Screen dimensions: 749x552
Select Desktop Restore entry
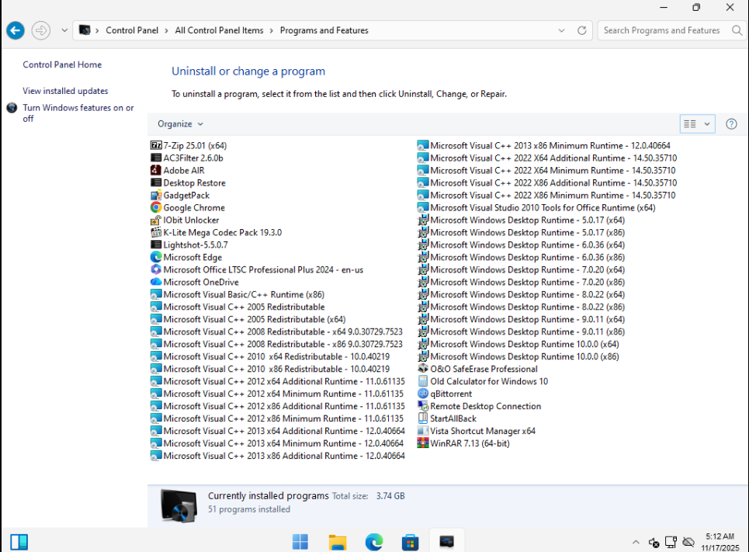(188, 182)
